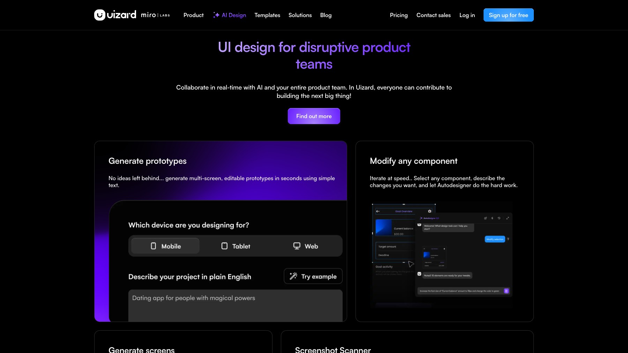The height and width of the screenshot is (353, 628).
Task: Click the project description text field
Action: 236,306
